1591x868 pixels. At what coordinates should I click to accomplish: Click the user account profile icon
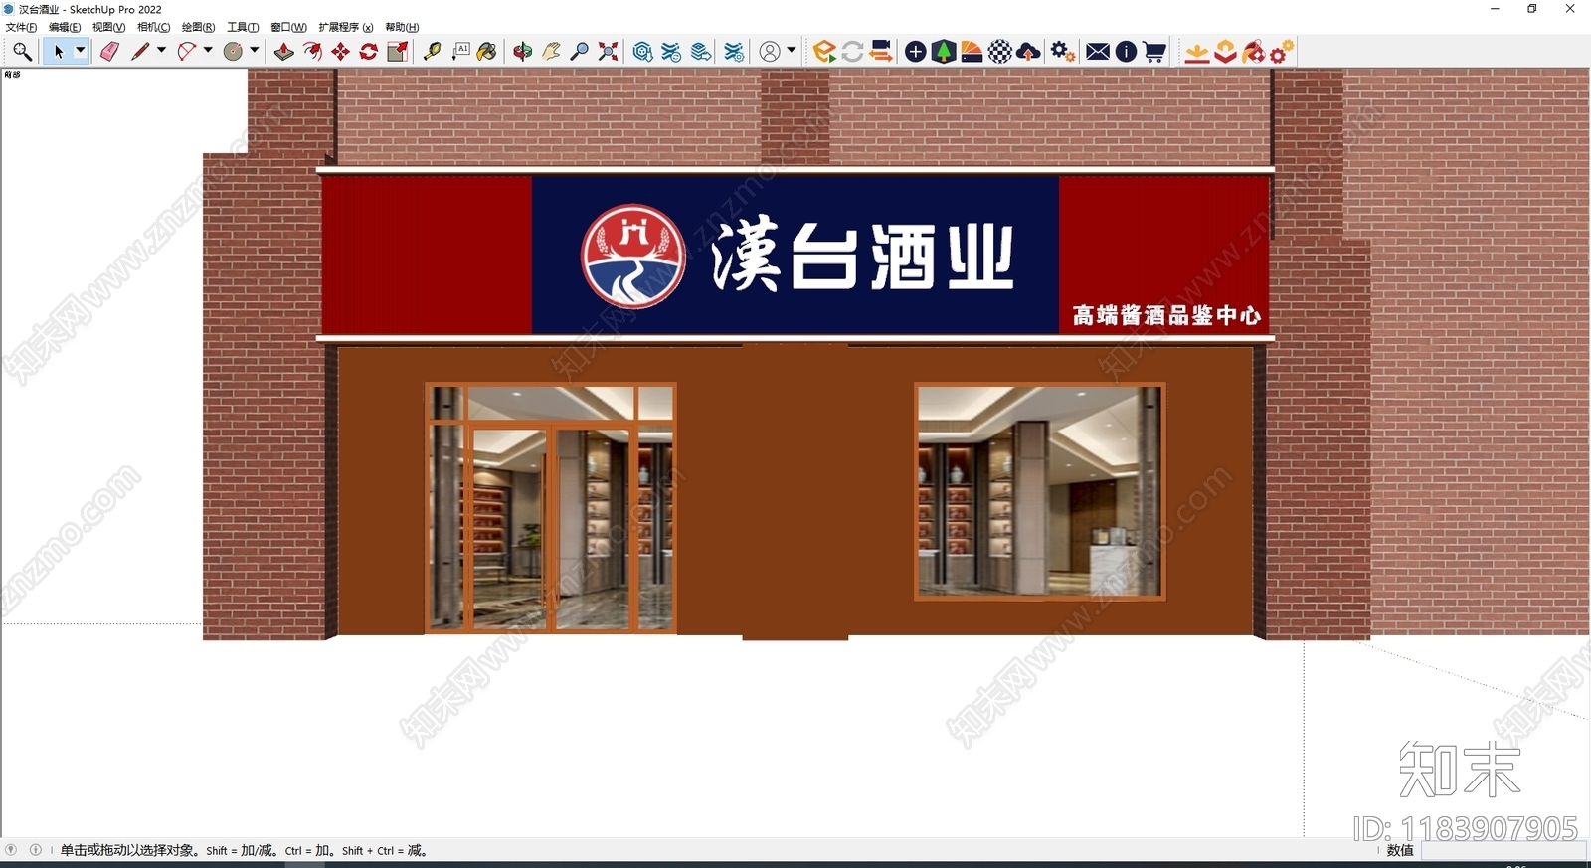click(770, 52)
